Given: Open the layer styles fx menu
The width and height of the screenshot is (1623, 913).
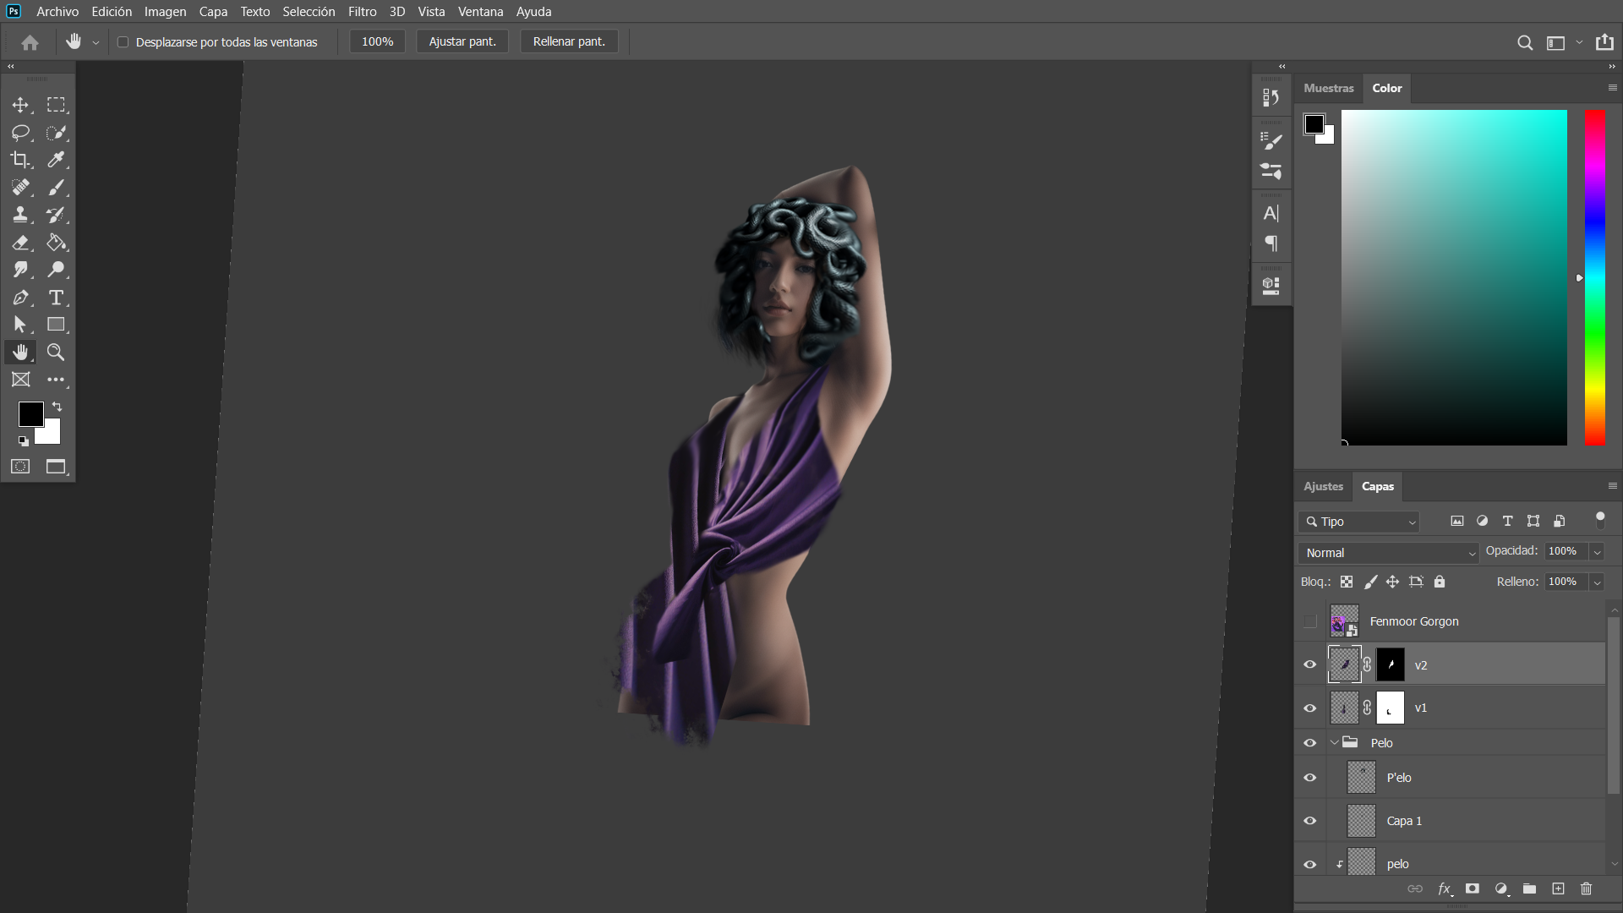Looking at the screenshot, I should point(1445,888).
